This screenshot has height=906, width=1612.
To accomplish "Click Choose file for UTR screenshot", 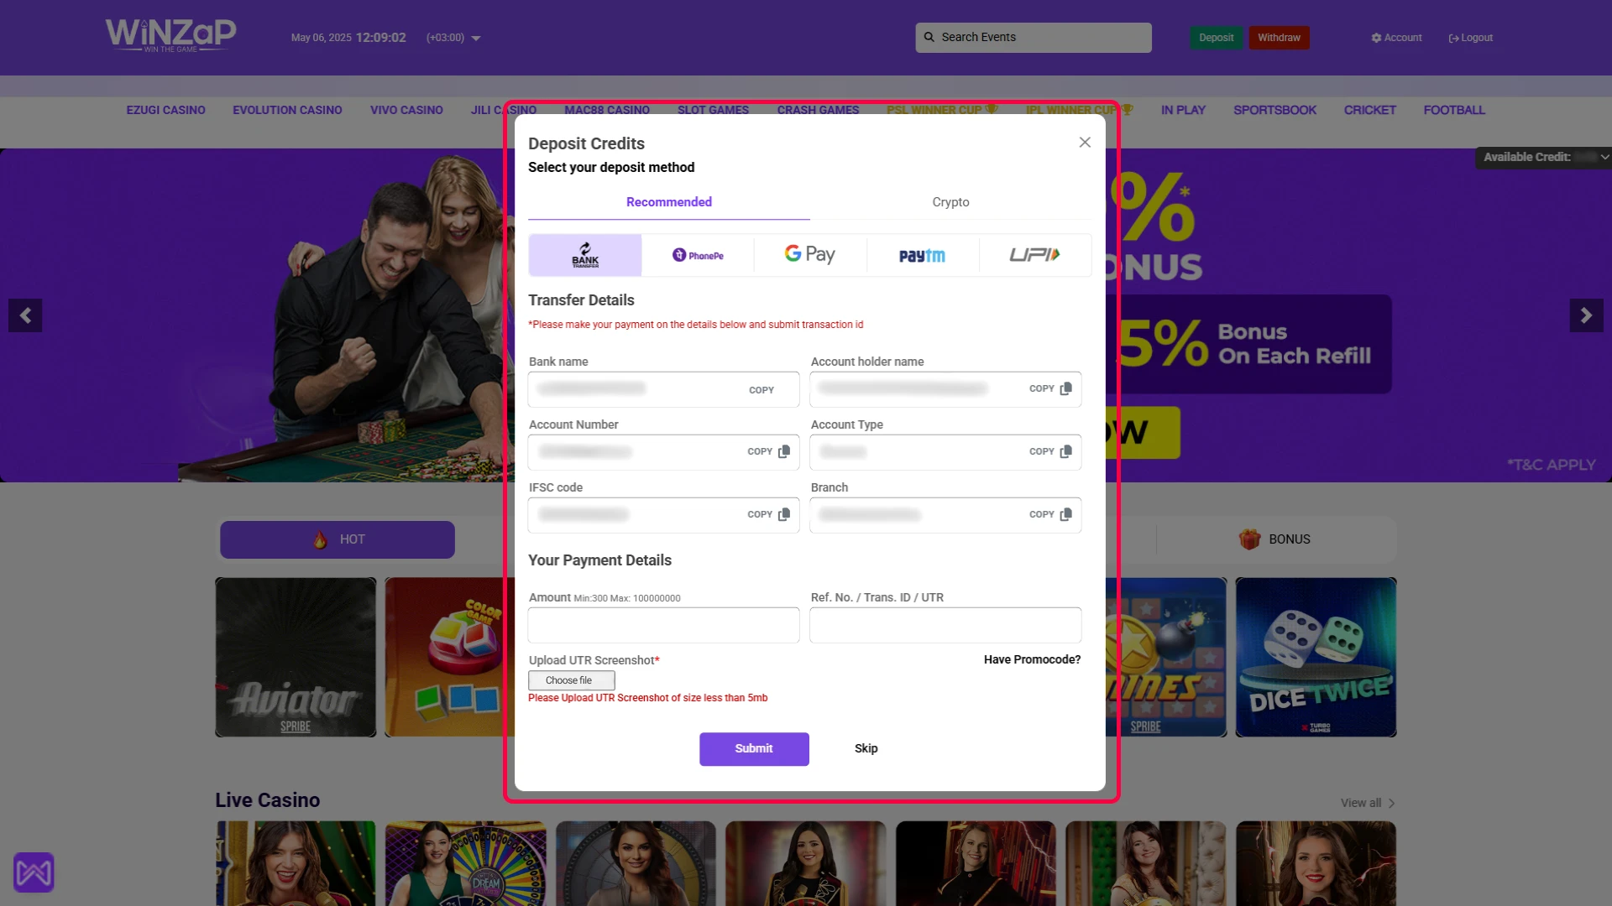I will [571, 680].
